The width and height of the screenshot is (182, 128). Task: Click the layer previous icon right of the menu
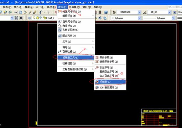coord(100,18)
